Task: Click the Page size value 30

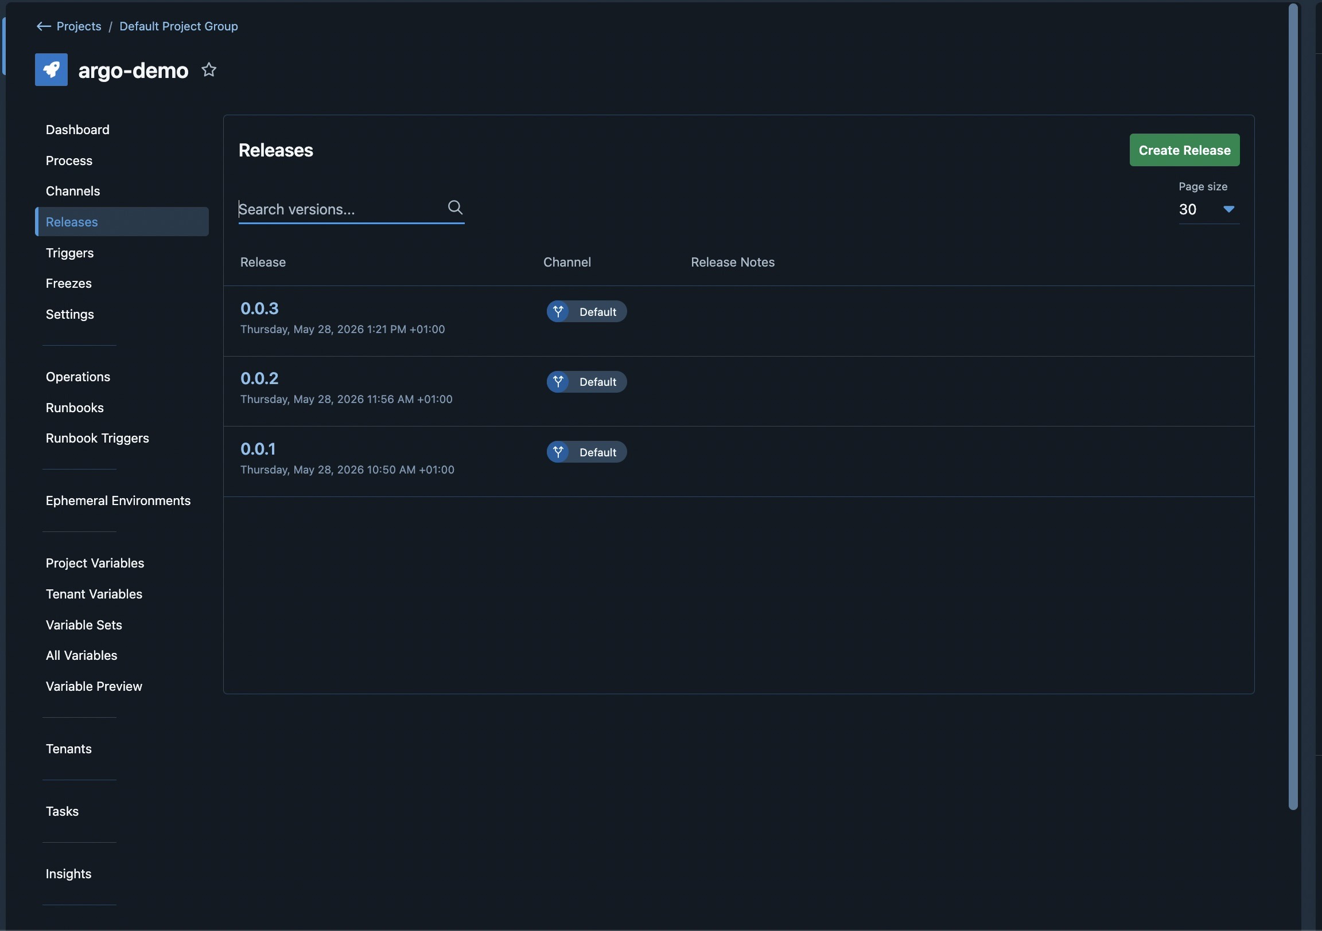Action: click(1187, 209)
